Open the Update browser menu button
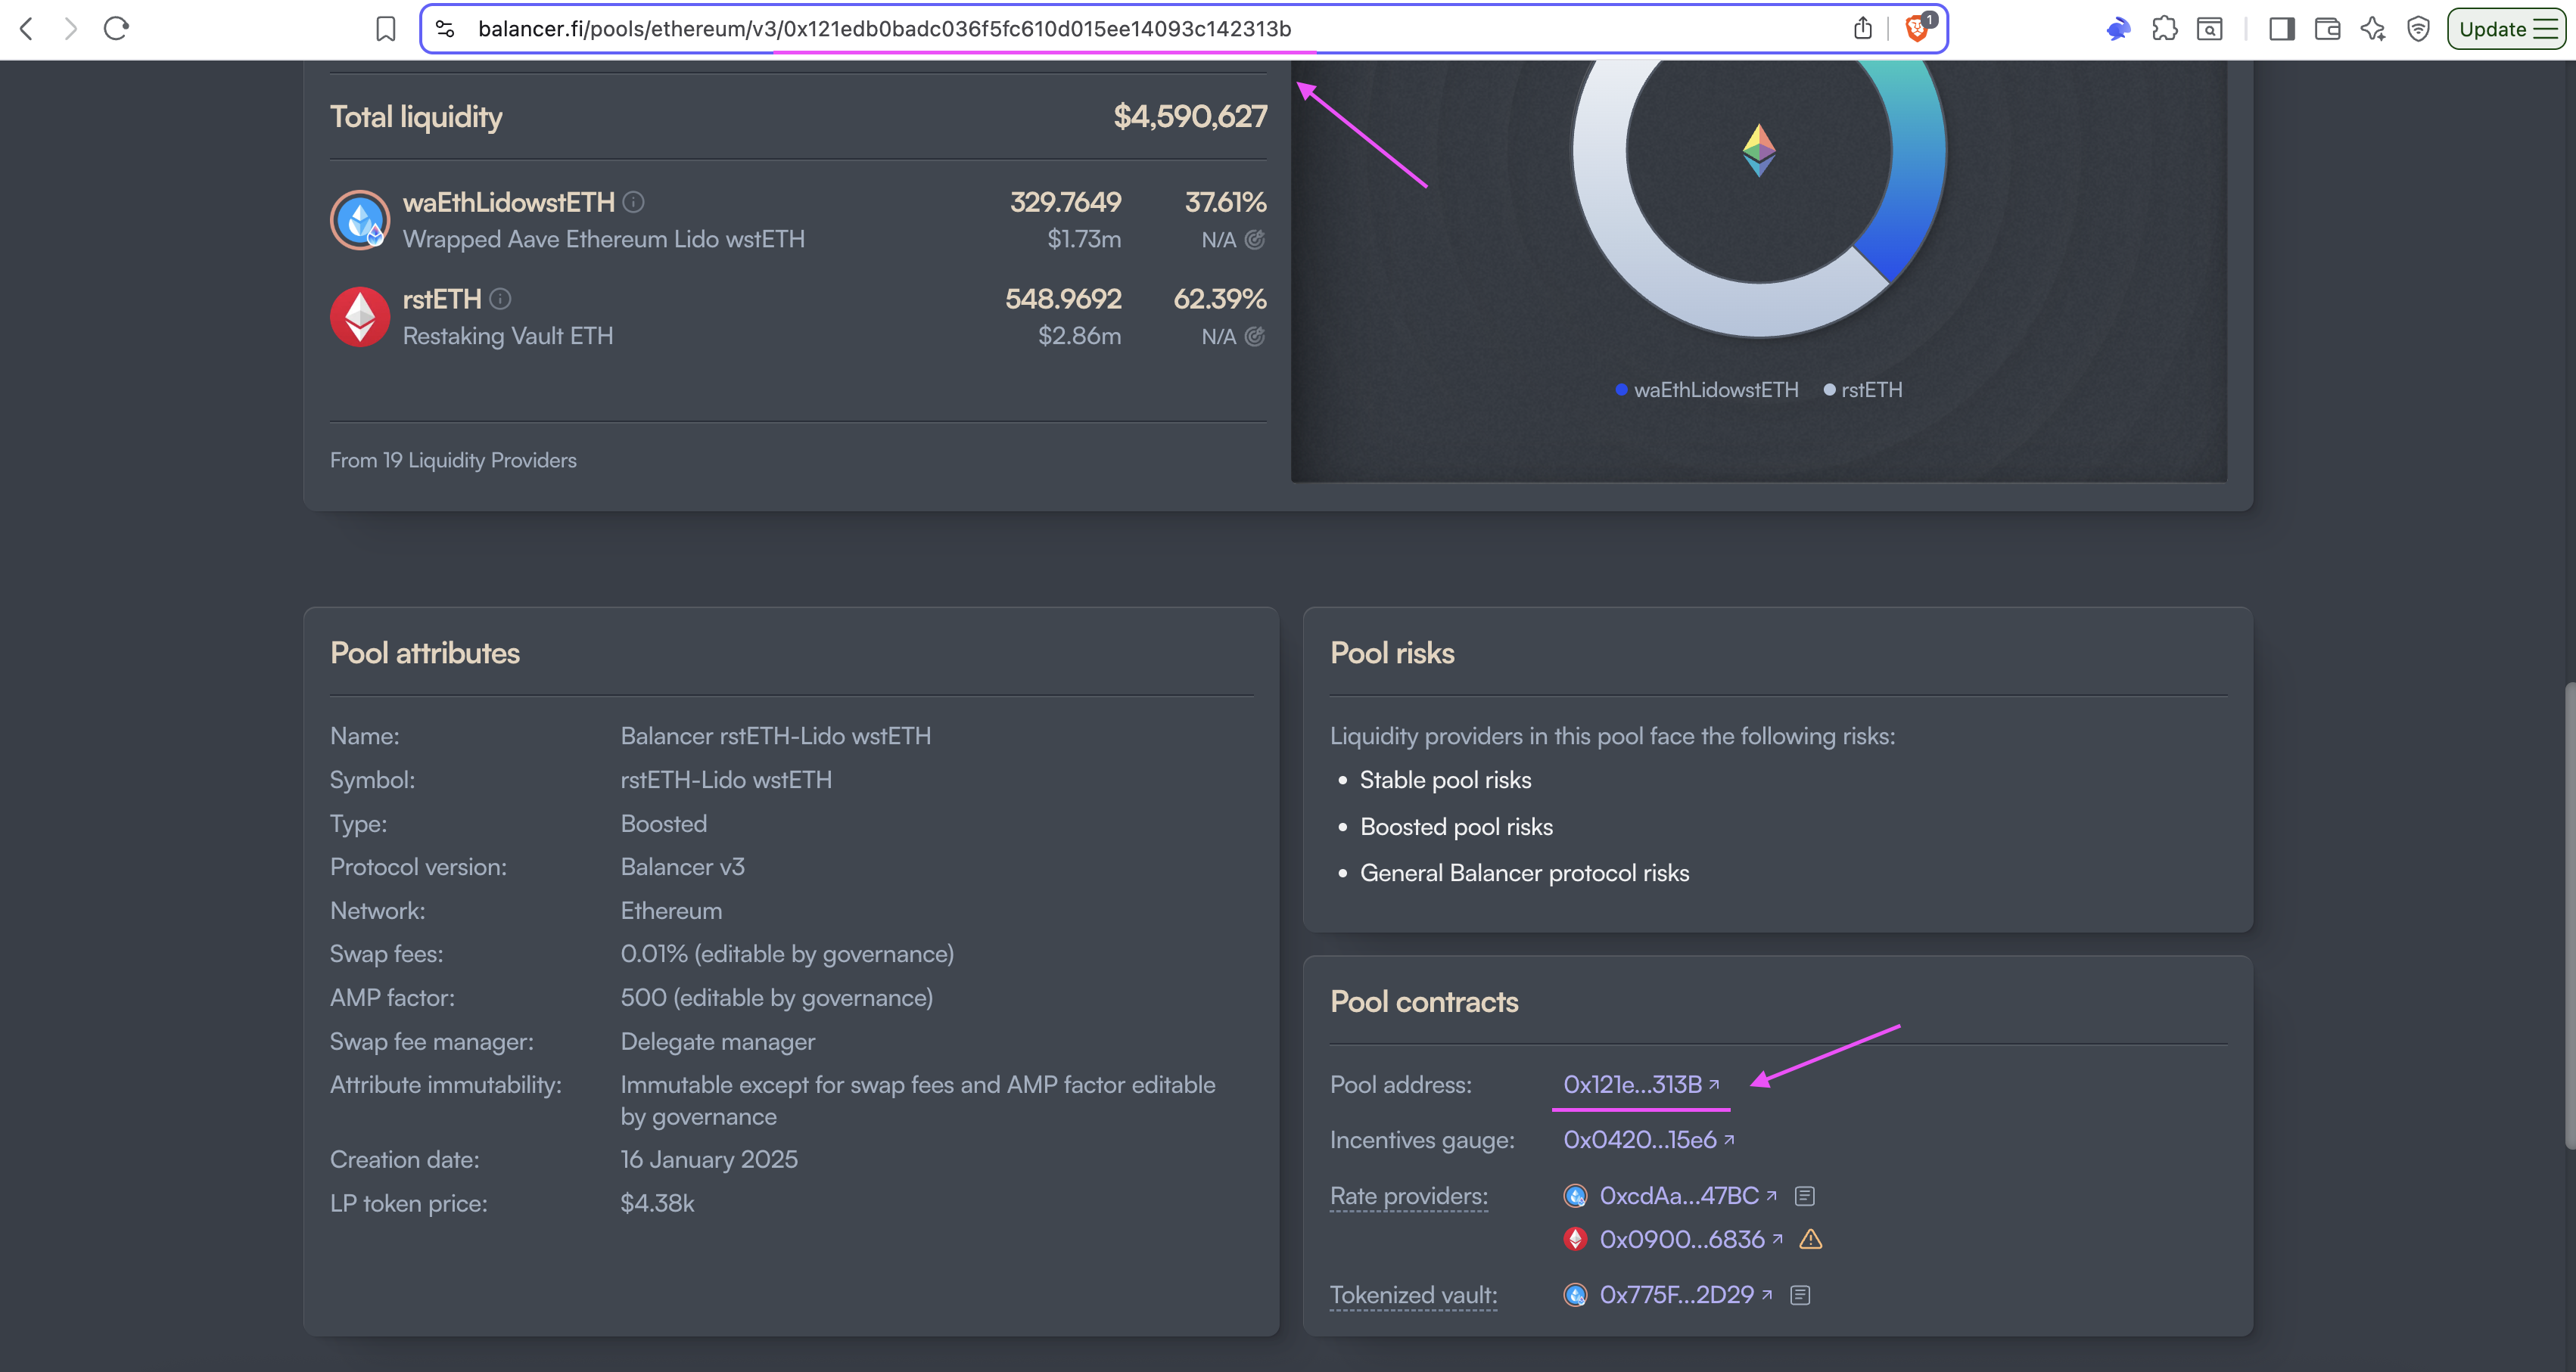 point(2507,29)
